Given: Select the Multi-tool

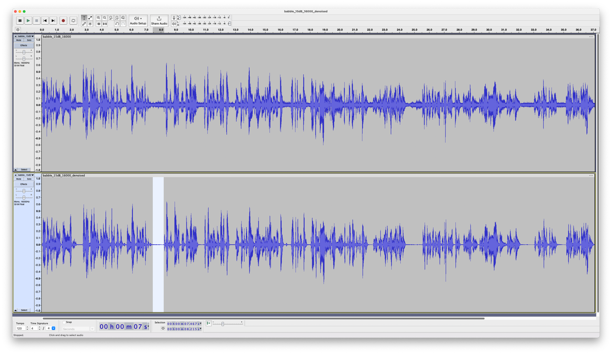Looking at the screenshot, I should click(x=90, y=23).
